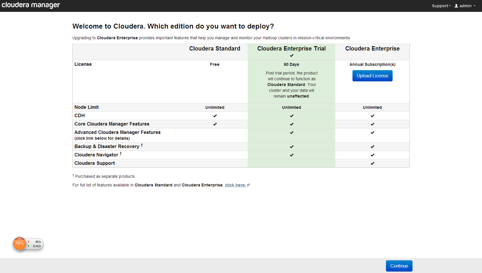The height and width of the screenshot is (273, 482).
Task: Click the upload speed arrow in monitor widget
Action: click(29, 242)
